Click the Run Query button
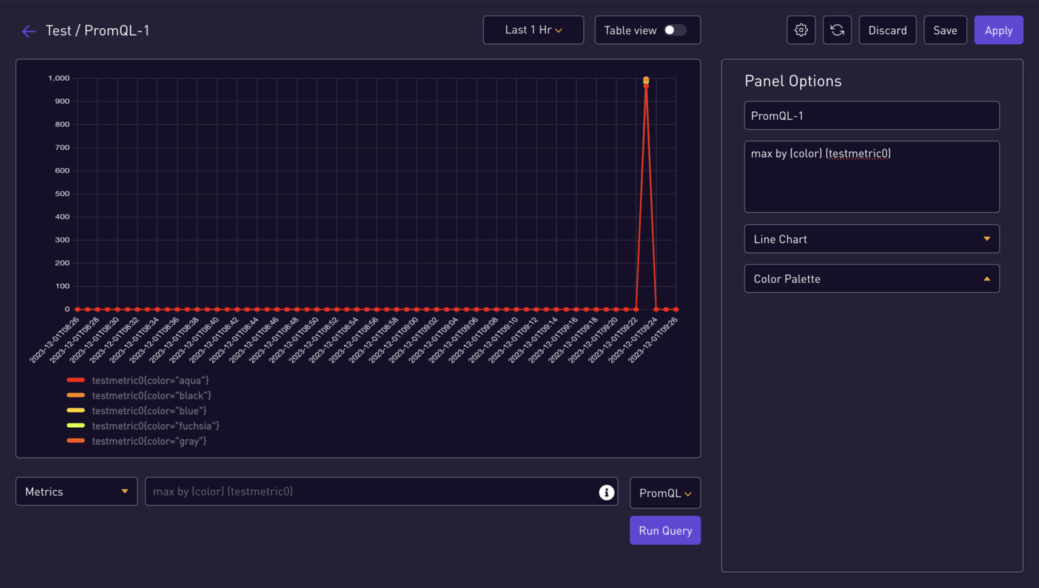This screenshot has width=1039, height=588. click(665, 530)
